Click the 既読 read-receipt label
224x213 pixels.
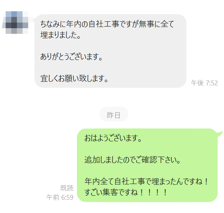pyautogui.click(x=67, y=188)
